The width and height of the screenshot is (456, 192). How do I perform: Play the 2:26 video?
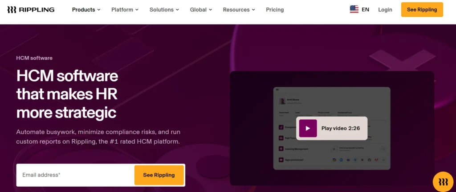[x=331, y=128]
